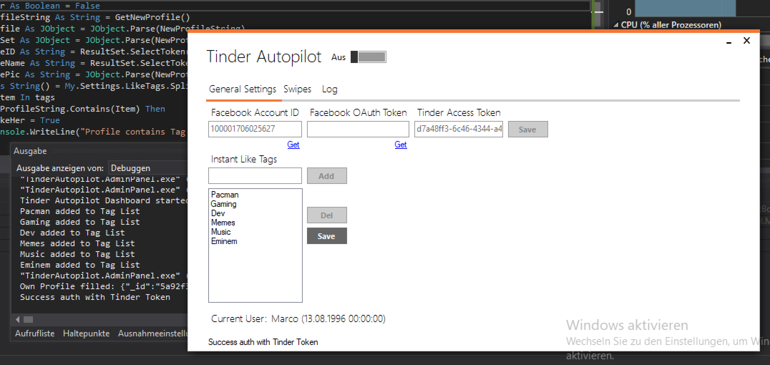Click the Tinder Access Token field
Screen dimensions: 770x365
click(x=459, y=129)
